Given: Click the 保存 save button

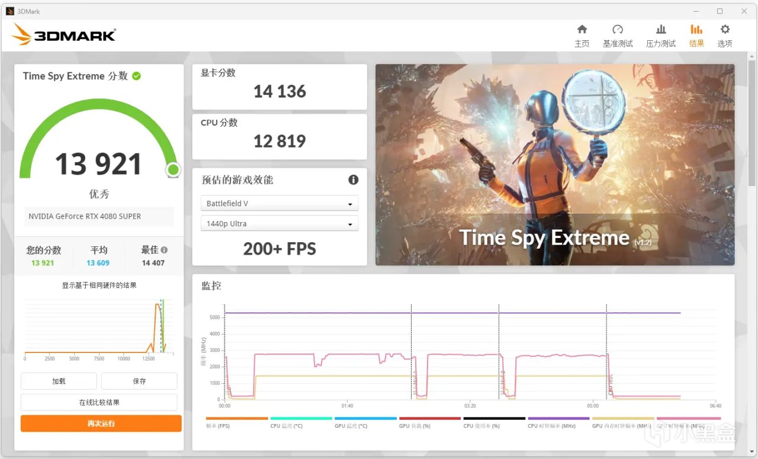Looking at the screenshot, I should pos(139,381).
